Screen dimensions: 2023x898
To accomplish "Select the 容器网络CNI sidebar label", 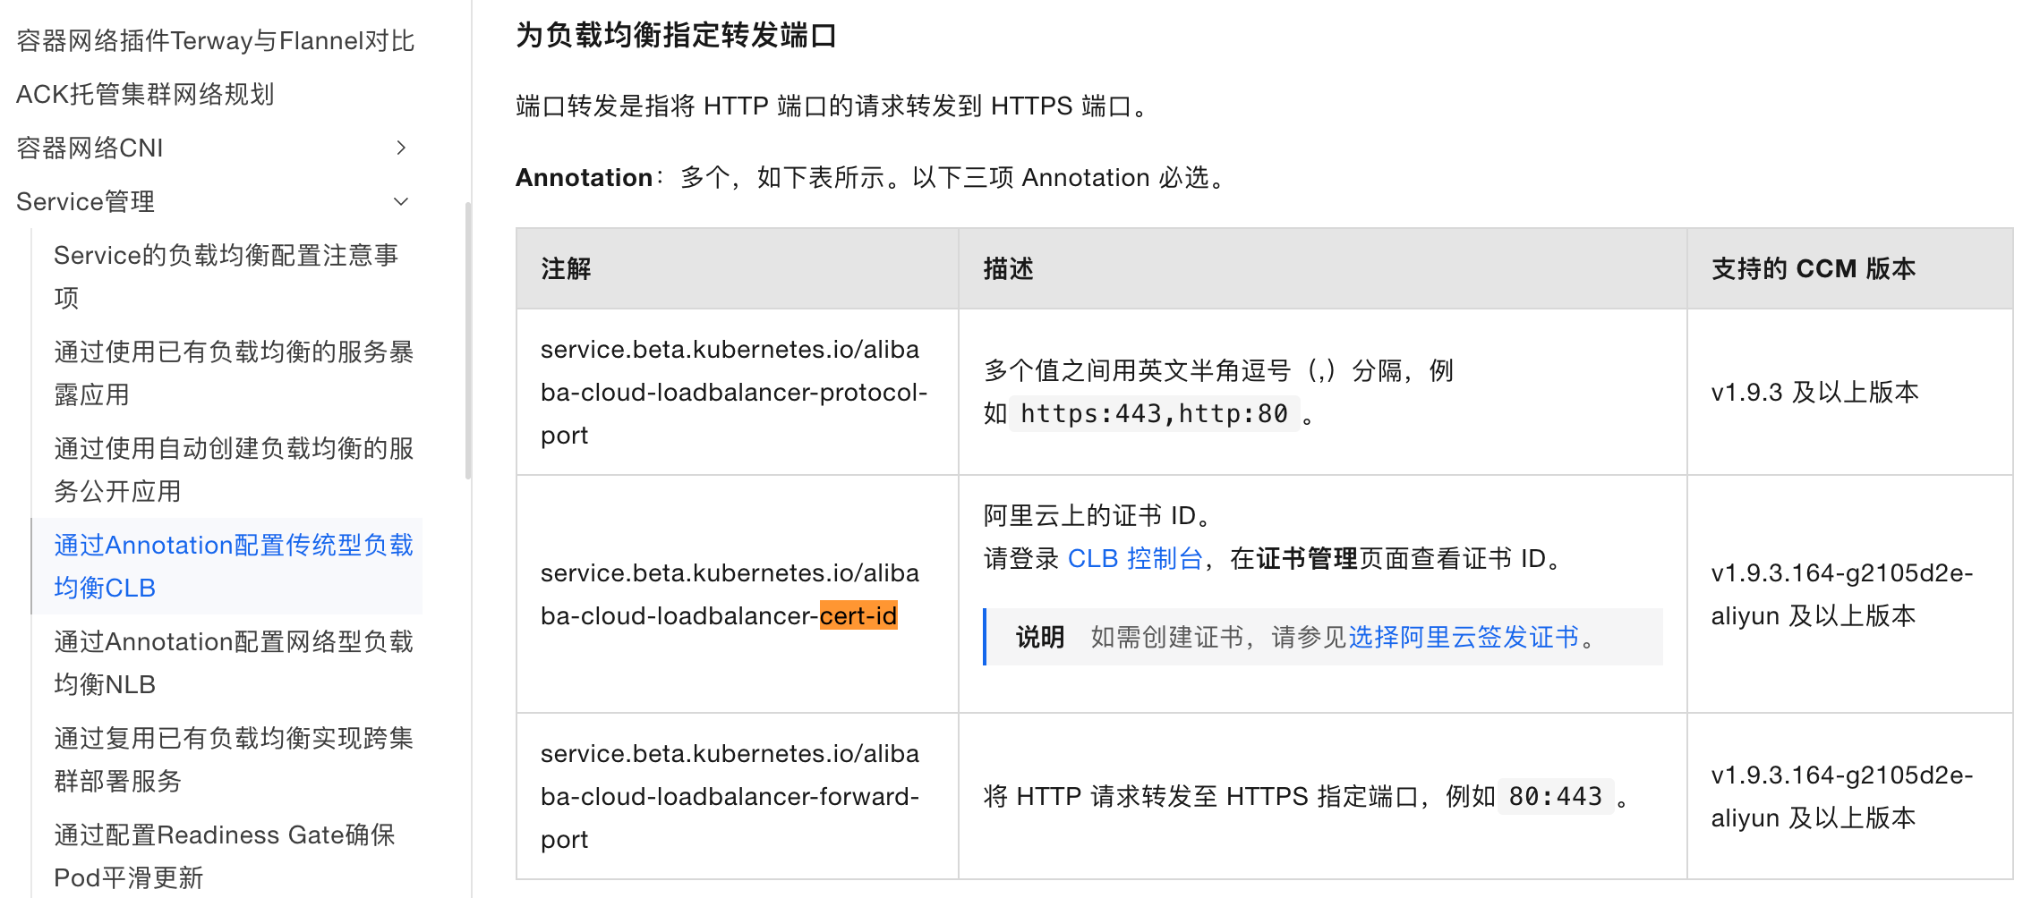I will [x=90, y=148].
